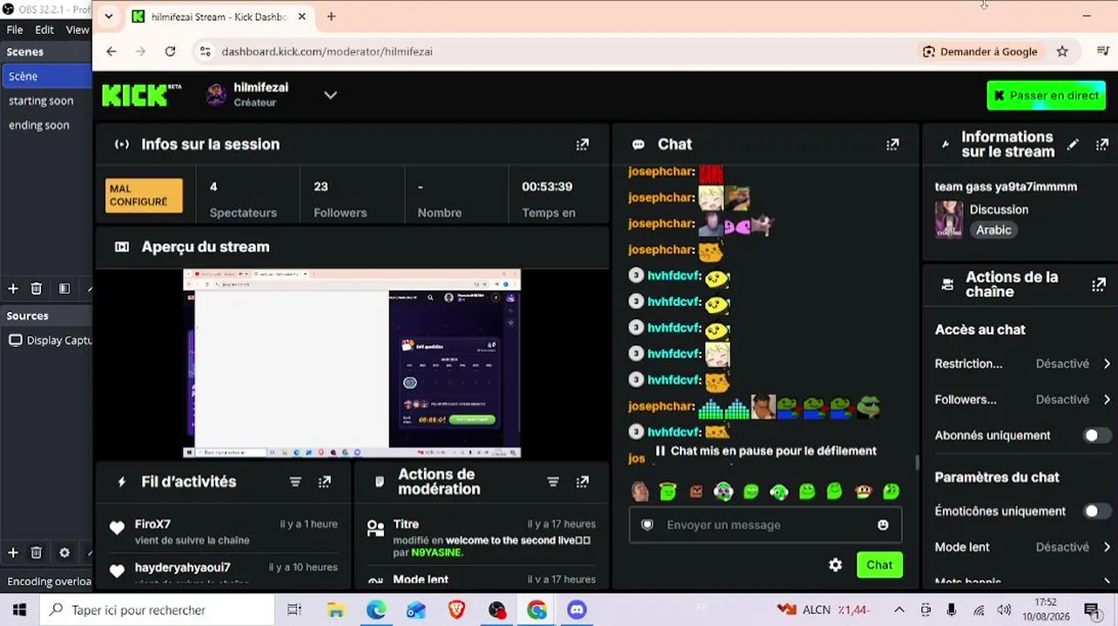Click the chat scrollbar

coord(917,463)
